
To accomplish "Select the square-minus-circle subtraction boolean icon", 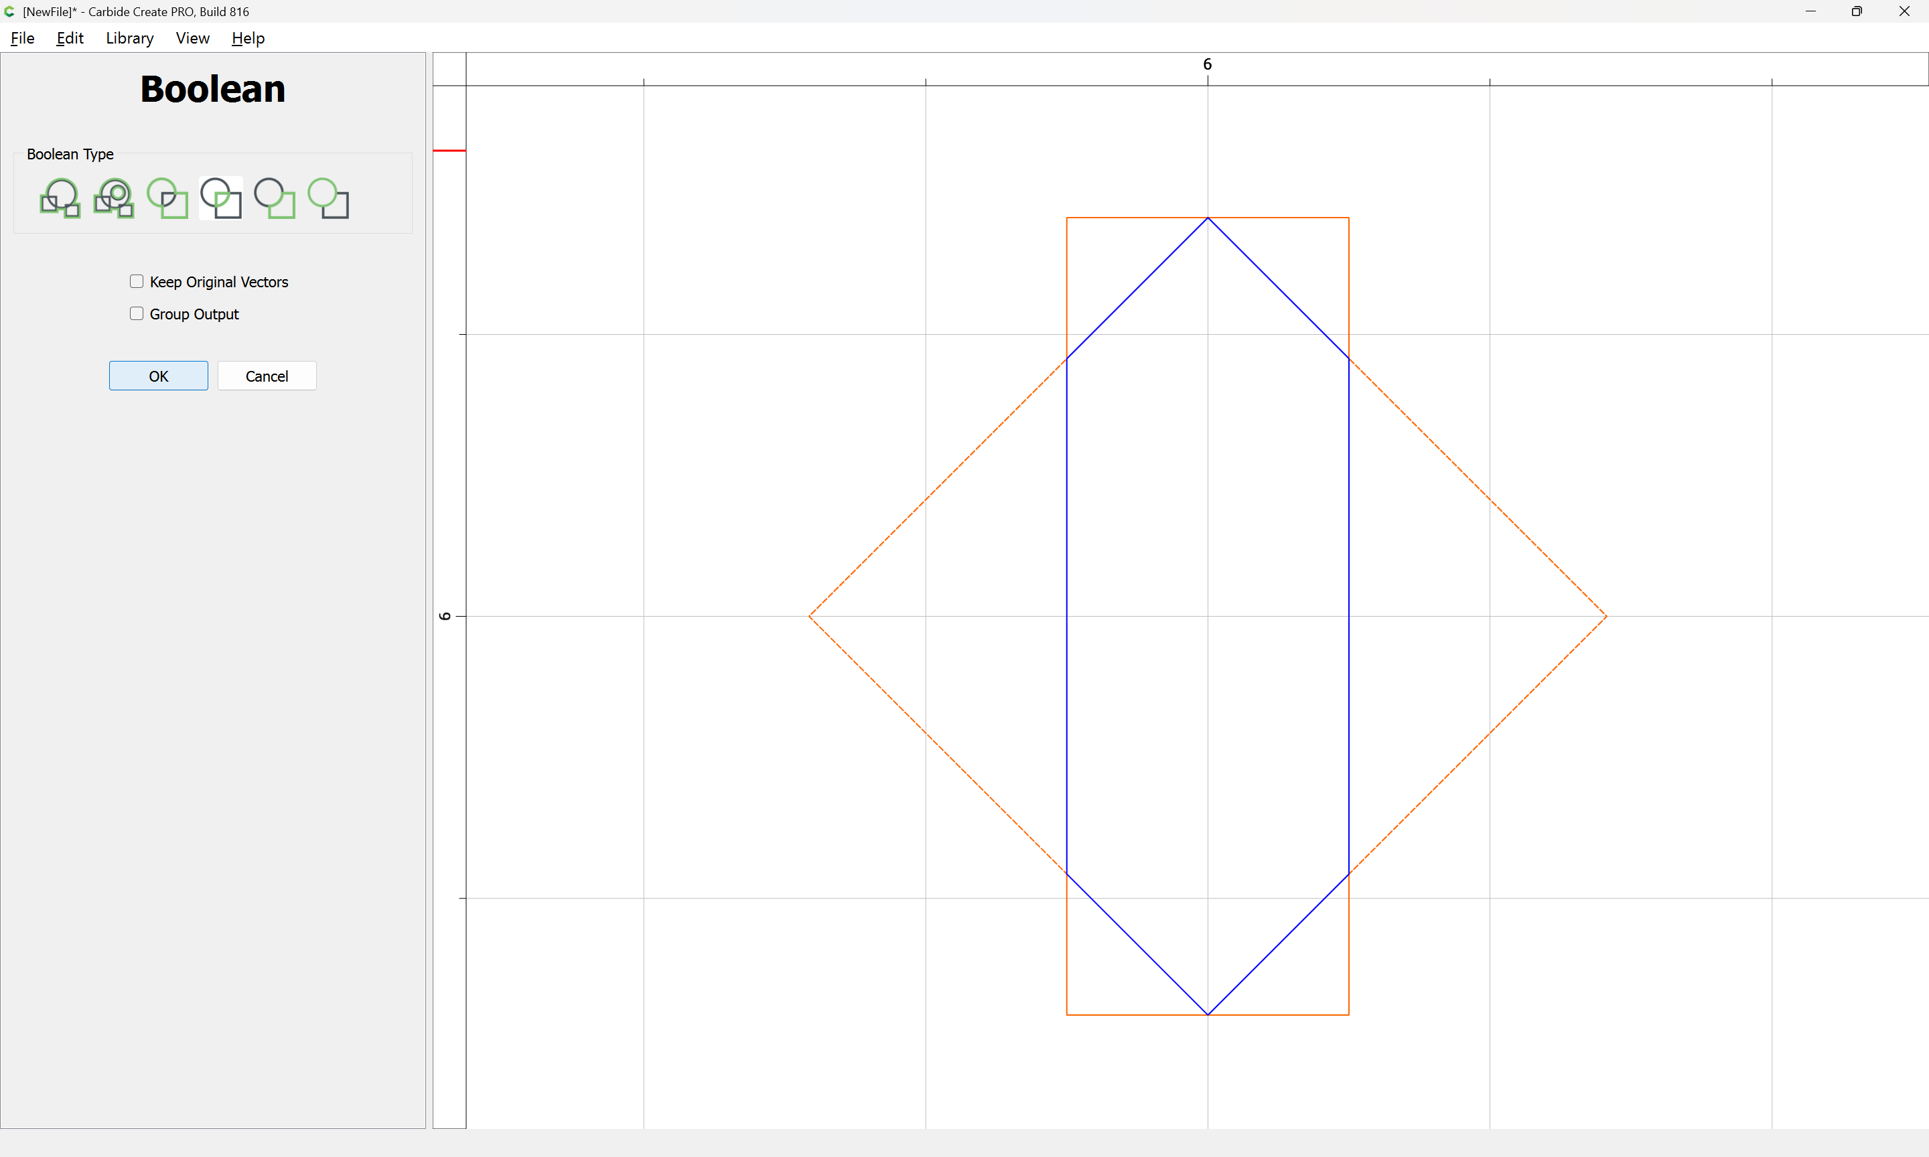I will 275,198.
